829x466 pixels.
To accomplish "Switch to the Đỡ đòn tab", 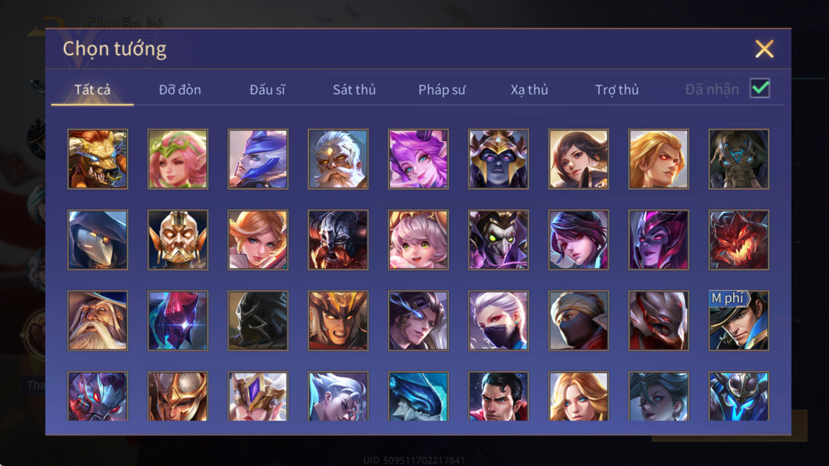I will pyautogui.click(x=180, y=90).
